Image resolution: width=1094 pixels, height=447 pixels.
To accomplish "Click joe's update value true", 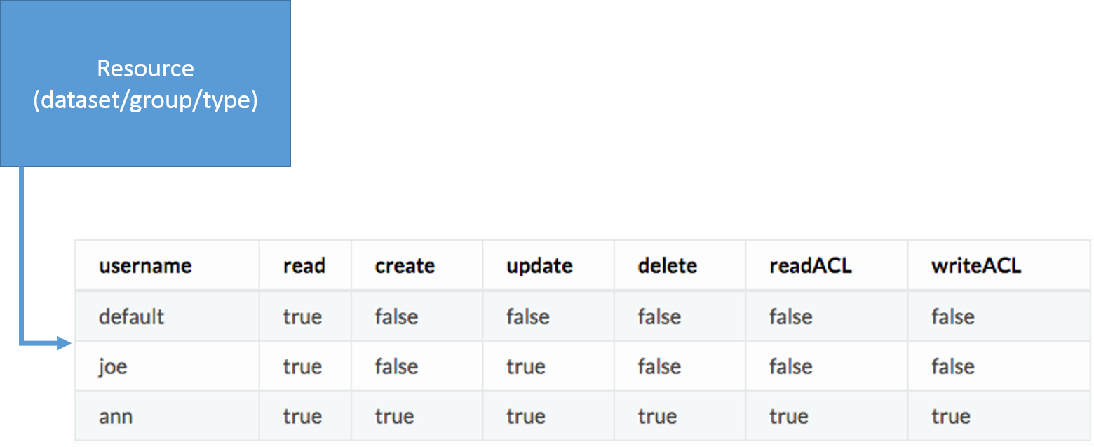I will [526, 366].
